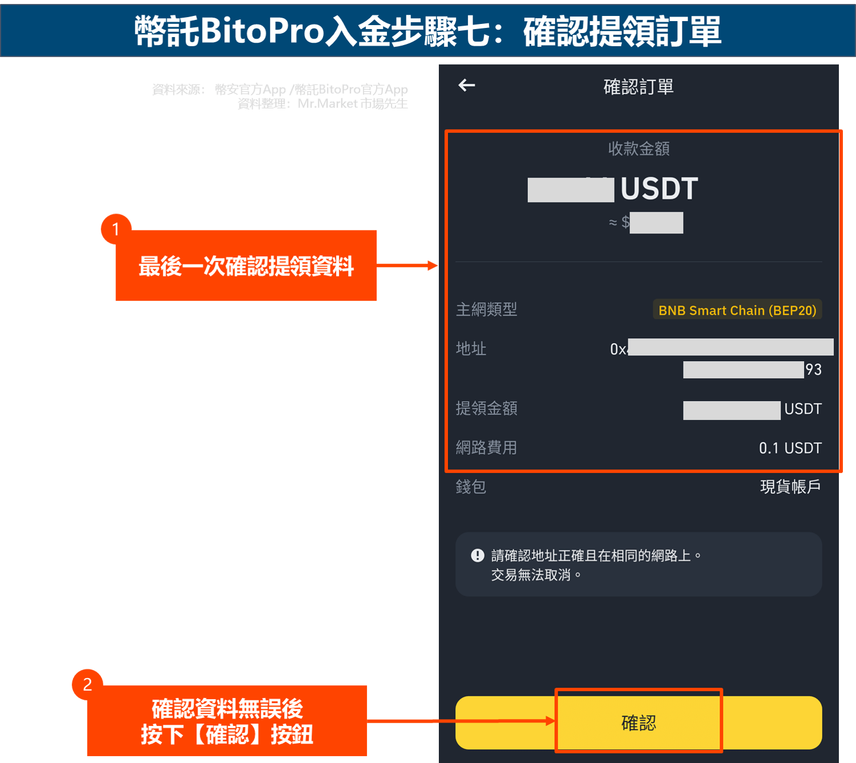Click the 網路費用 label

coord(486,447)
